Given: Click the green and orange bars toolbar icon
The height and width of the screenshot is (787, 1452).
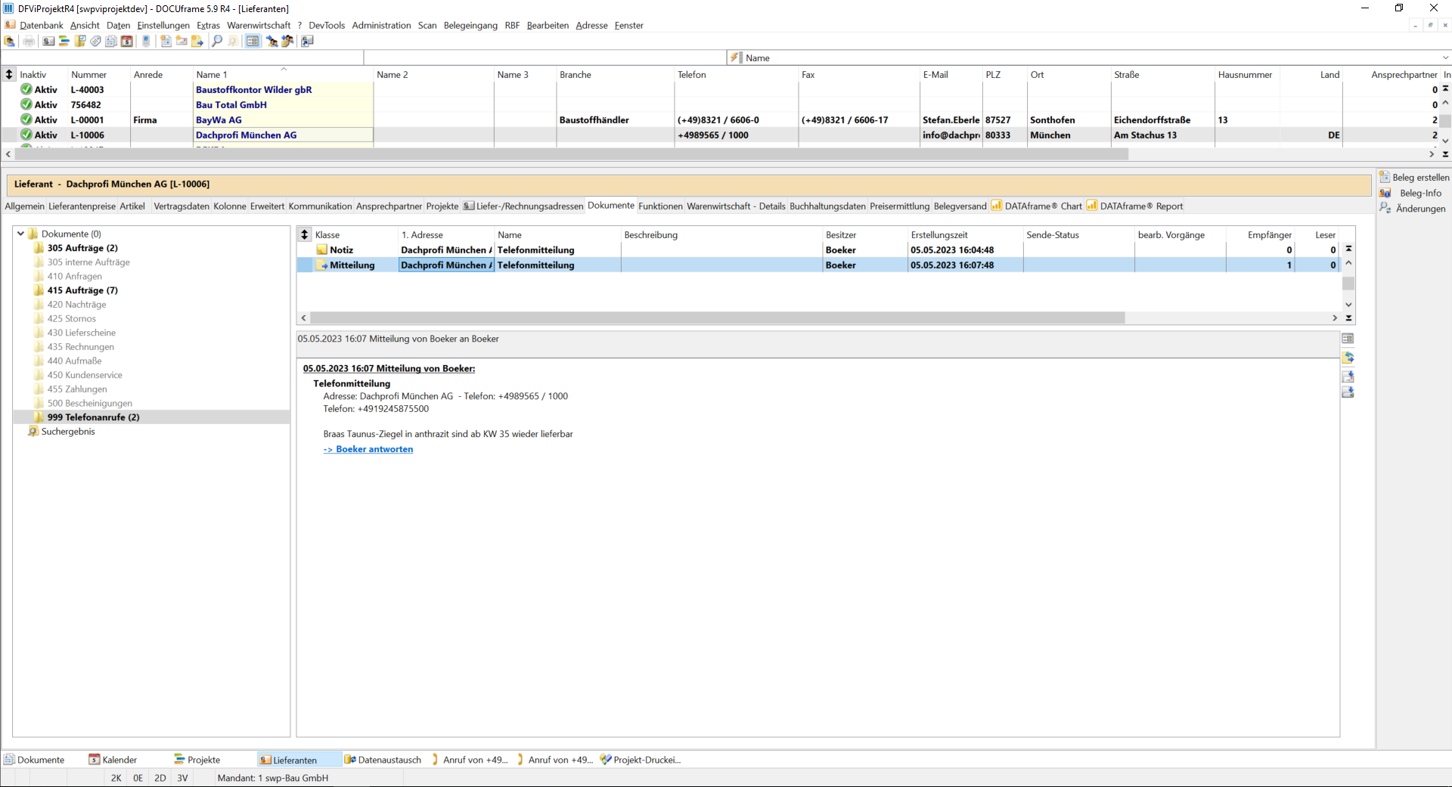Looking at the screenshot, I should tap(64, 41).
